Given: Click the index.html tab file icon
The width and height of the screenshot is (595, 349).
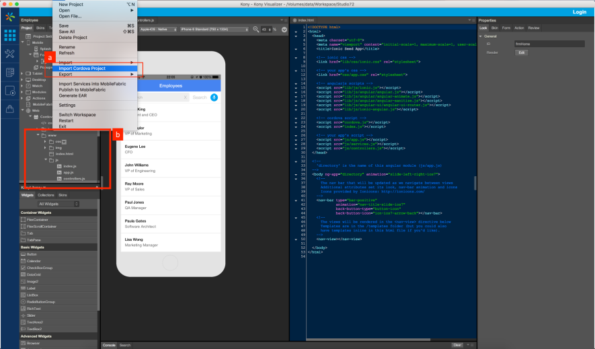Looking at the screenshot, I should pos(294,20).
